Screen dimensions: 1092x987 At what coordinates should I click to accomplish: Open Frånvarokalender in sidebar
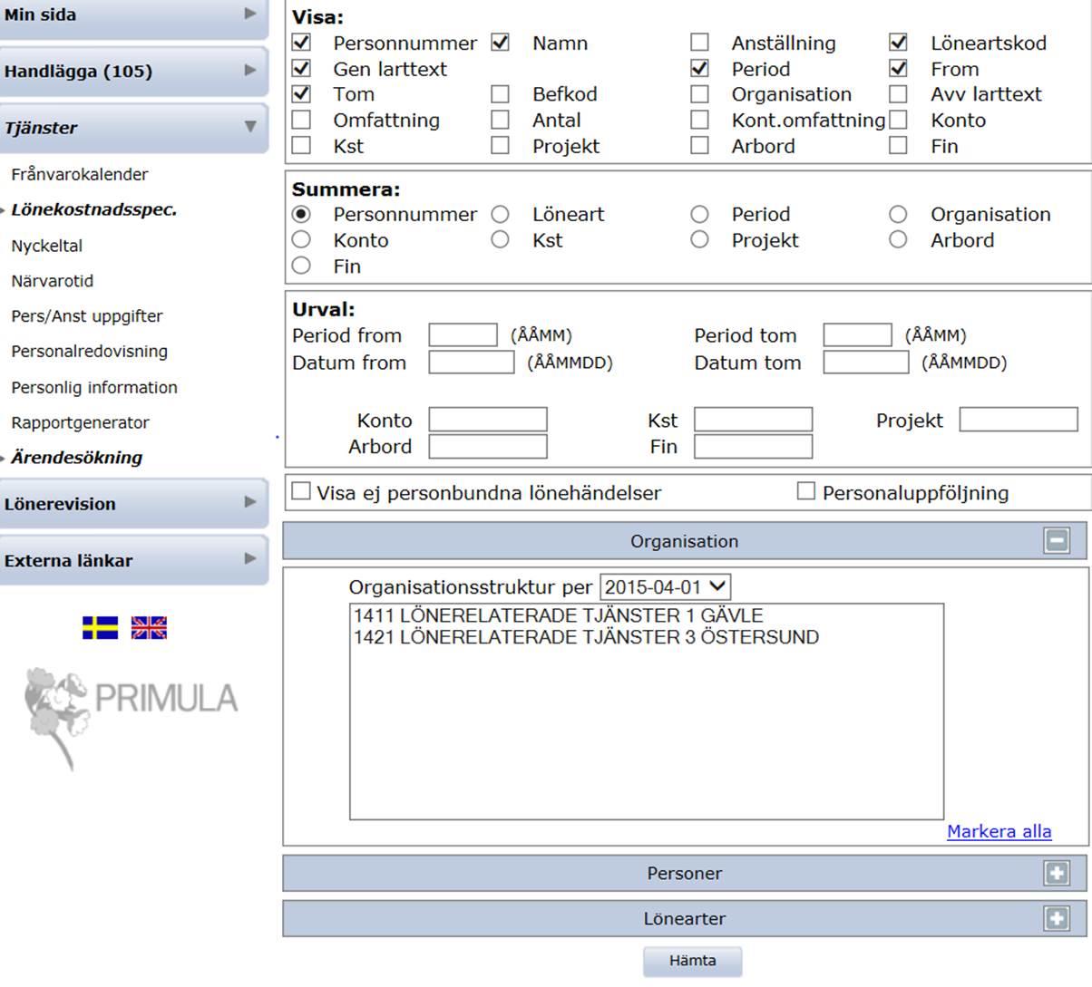[x=80, y=174]
